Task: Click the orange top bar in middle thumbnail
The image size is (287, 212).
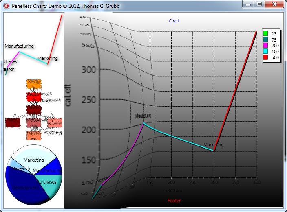Action: (x=33, y=84)
